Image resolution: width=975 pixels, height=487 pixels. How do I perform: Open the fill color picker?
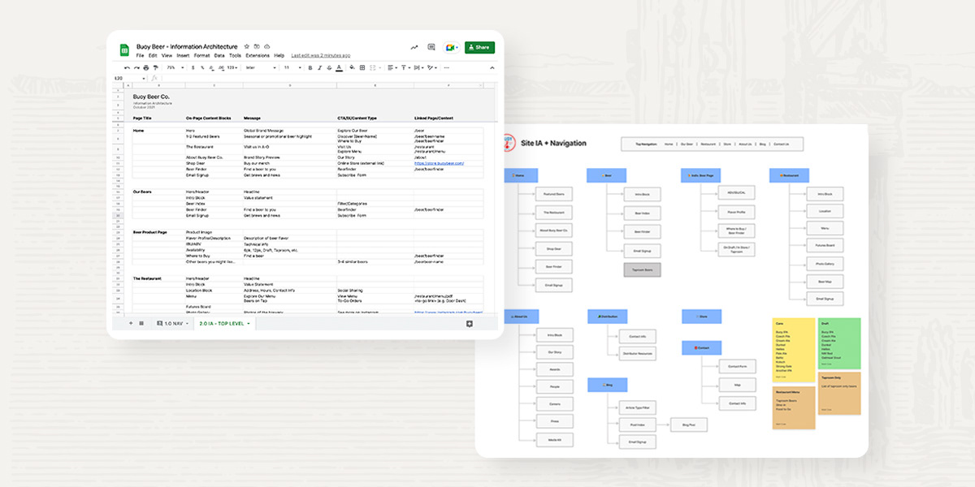pos(352,67)
